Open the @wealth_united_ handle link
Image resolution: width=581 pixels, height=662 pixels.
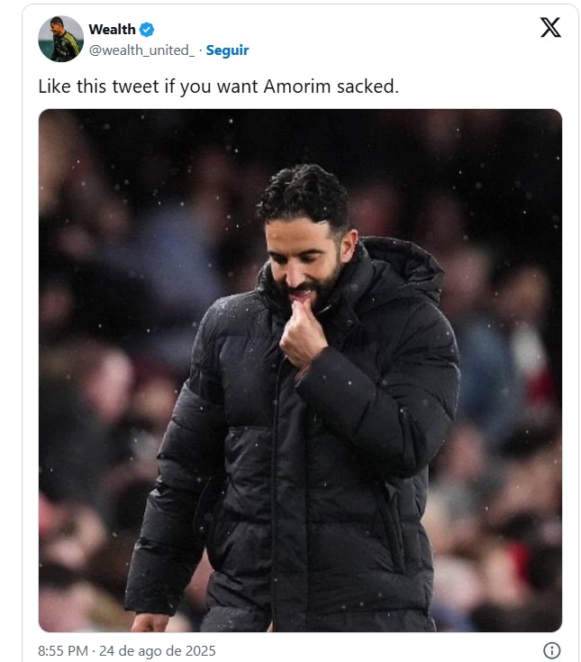click(x=141, y=50)
